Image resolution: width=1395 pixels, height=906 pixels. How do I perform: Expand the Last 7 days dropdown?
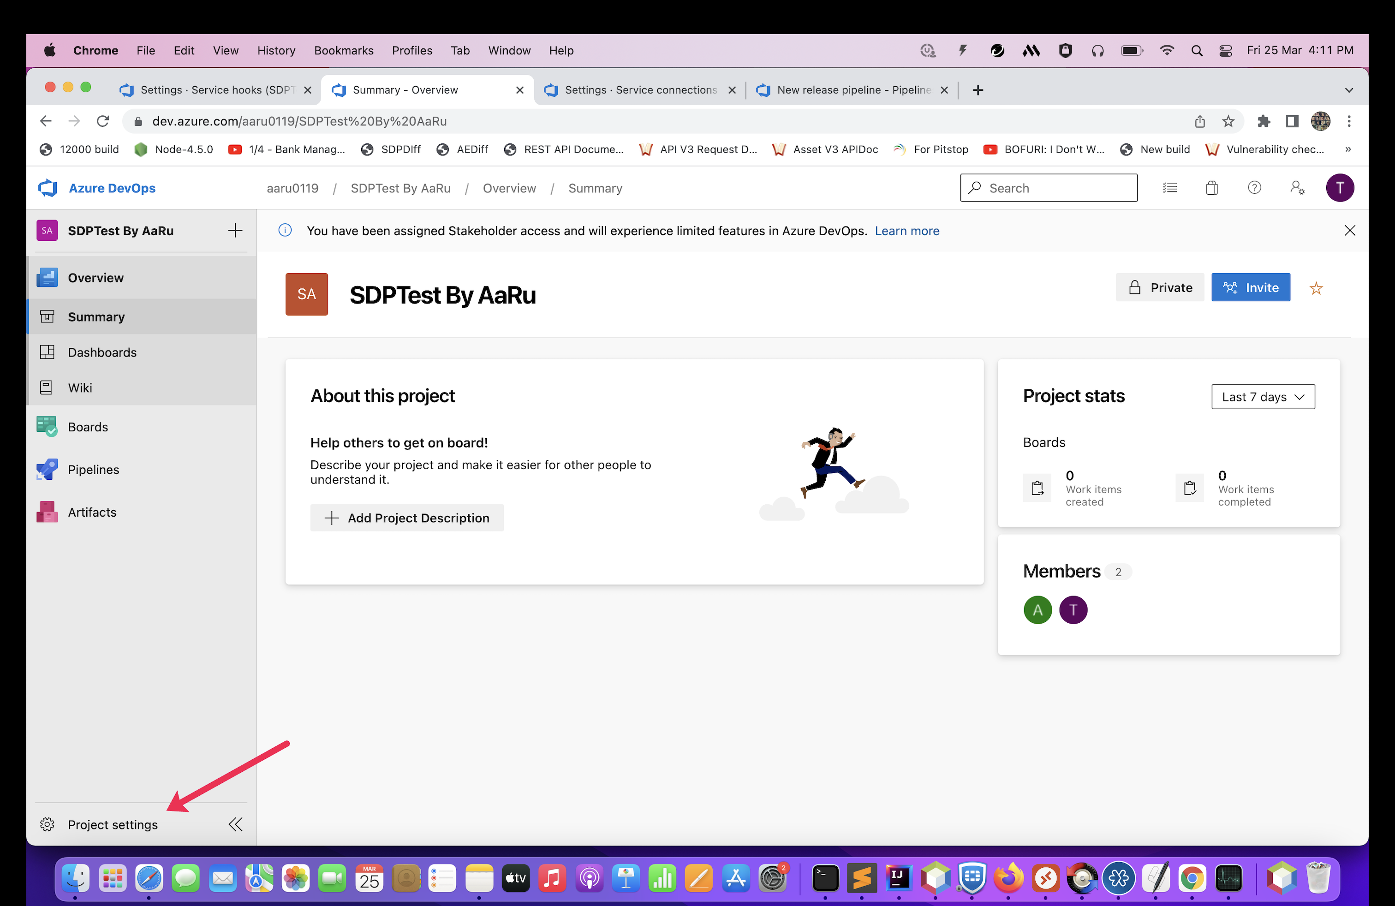1263,397
